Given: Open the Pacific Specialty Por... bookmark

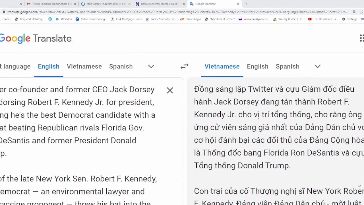Looking at the screenshot, I should coord(161,19).
